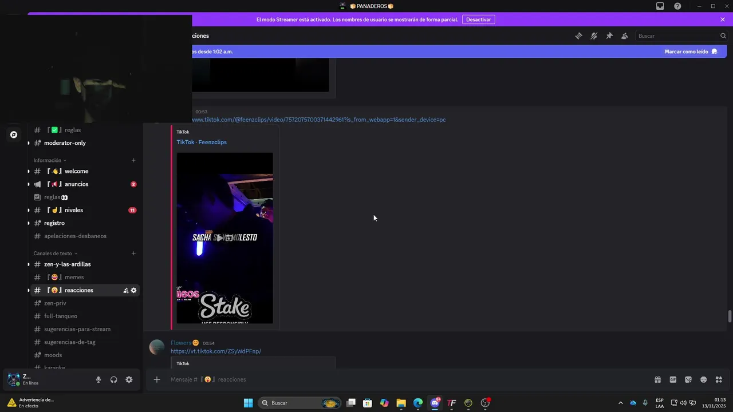Edit reacciones channel settings gear
The image size is (733, 412).
coord(133,291)
